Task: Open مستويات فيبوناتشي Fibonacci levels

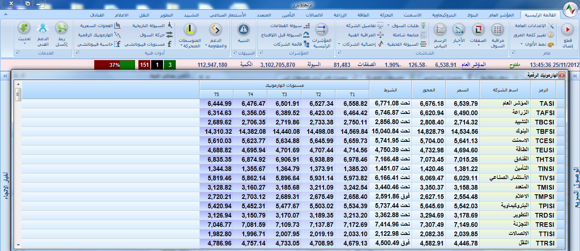Action: pyautogui.click(x=148, y=44)
